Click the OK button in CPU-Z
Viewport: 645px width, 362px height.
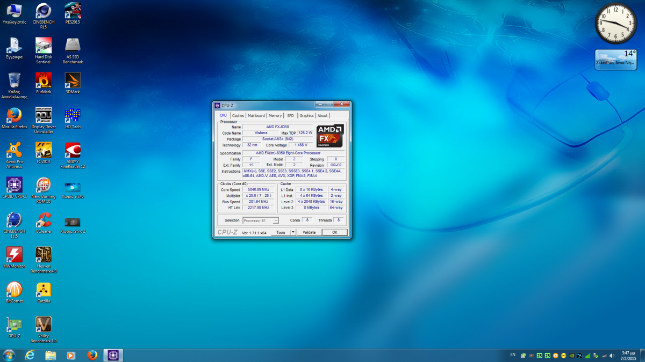pyautogui.click(x=334, y=232)
